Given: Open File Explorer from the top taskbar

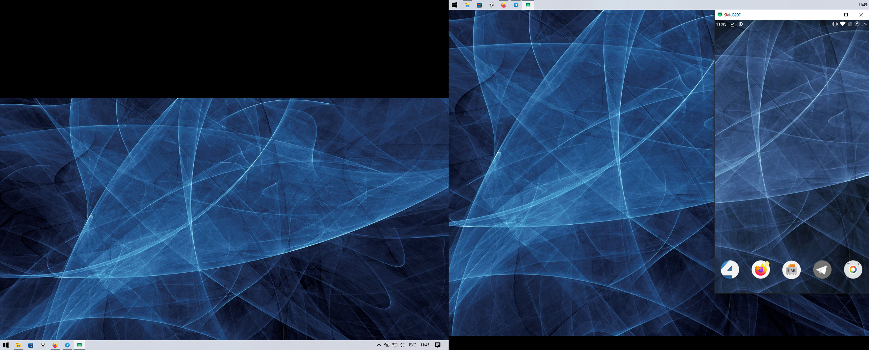Looking at the screenshot, I should tap(467, 5).
